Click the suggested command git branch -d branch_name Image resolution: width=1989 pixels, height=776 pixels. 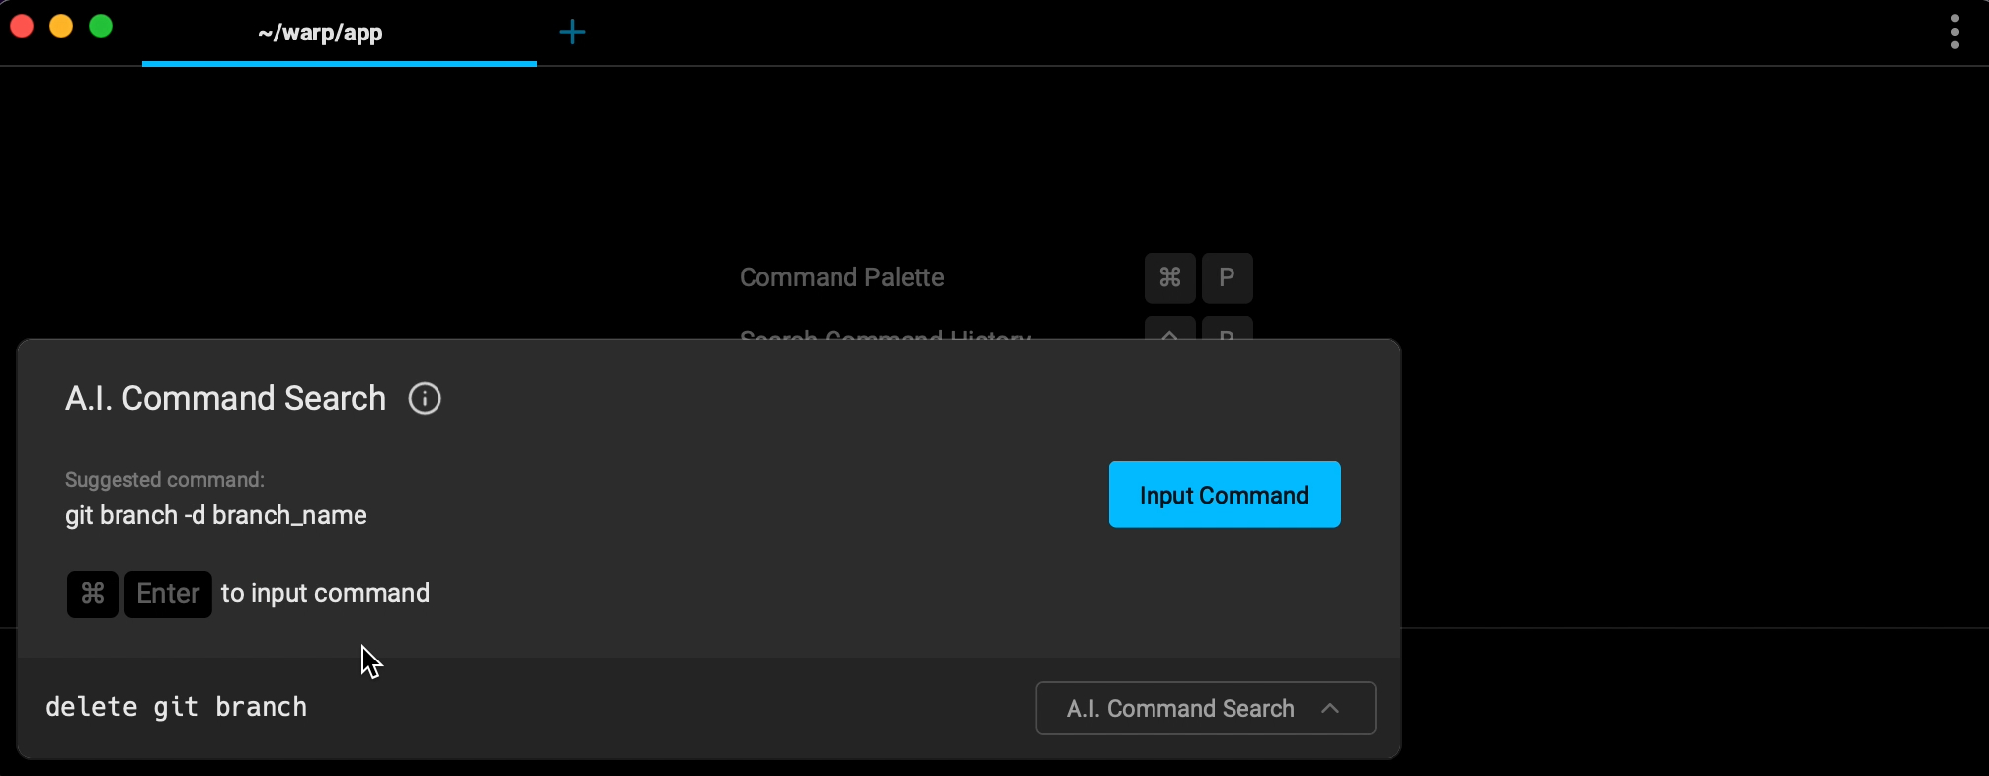(x=214, y=515)
